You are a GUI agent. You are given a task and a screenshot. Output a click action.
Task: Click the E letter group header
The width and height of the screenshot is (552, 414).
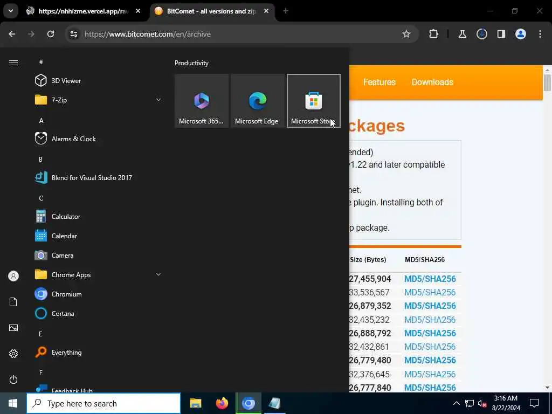(x=40, y=334)
